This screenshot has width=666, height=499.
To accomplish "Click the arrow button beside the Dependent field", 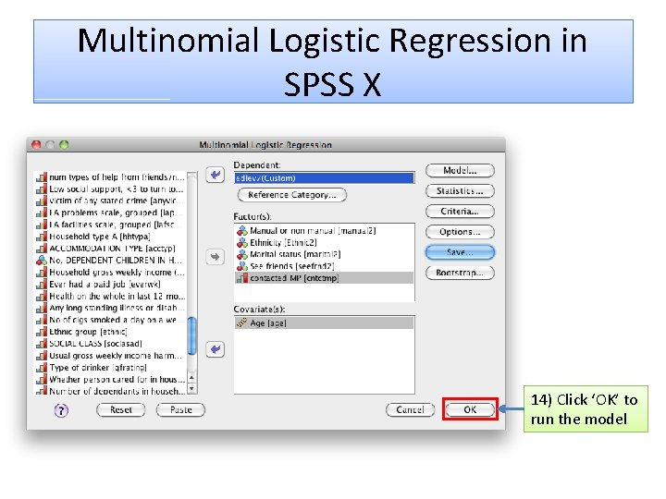I will click(216, 175).
